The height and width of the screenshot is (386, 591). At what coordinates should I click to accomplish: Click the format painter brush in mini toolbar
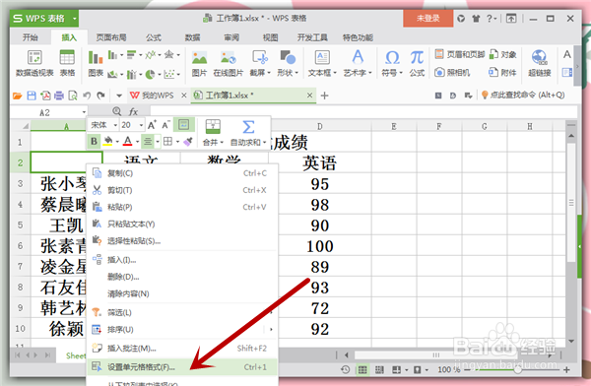coord(188,142)
